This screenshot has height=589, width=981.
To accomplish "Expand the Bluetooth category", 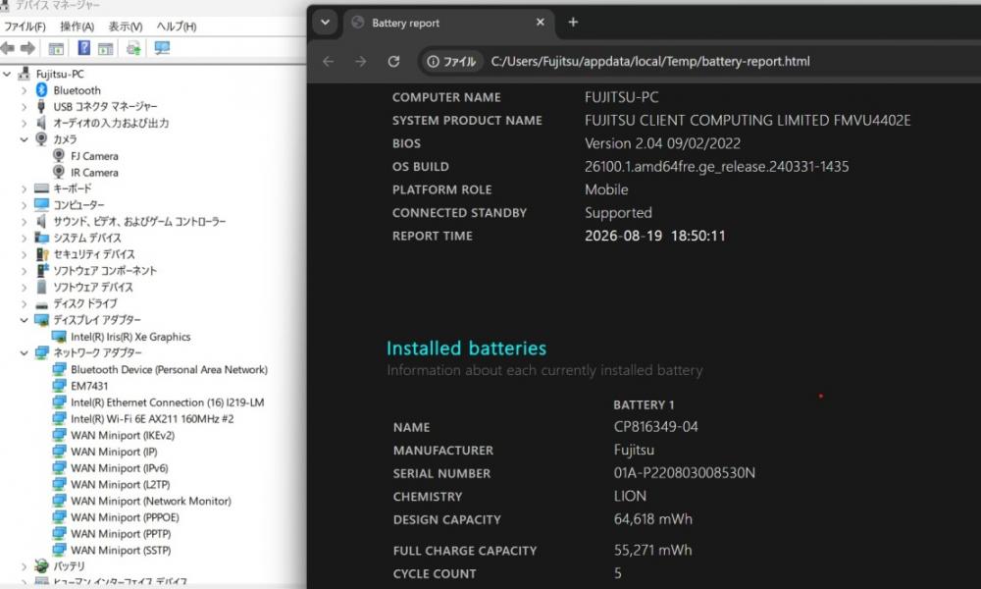I will click(24, 90).
